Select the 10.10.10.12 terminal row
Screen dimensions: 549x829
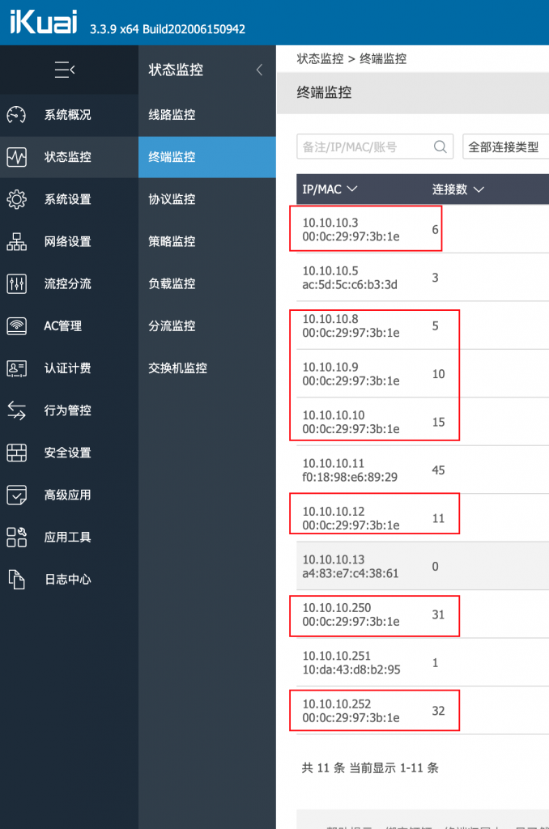tap(423, 517)
